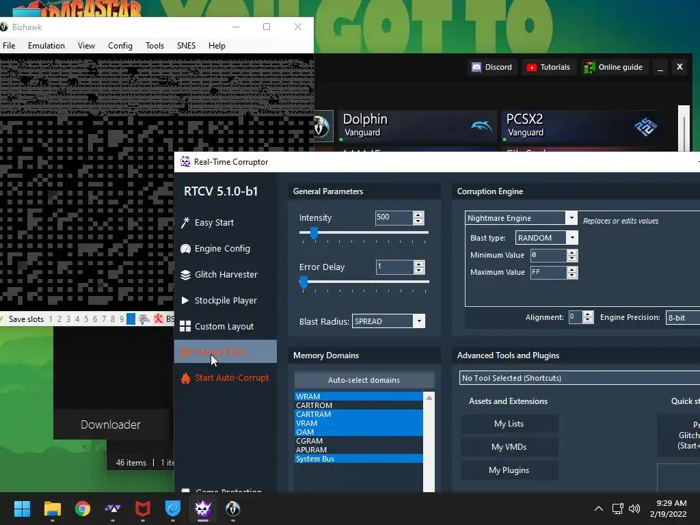Click the Error Delay value field
The image size is (700, 525).
tap(394, 267)
